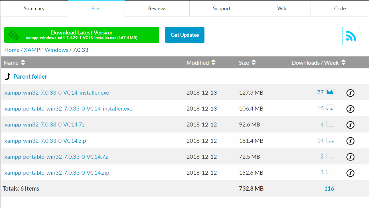View info for xampp-win32-7.0.33-0-VC14-installer.exe

pos(350,93)
